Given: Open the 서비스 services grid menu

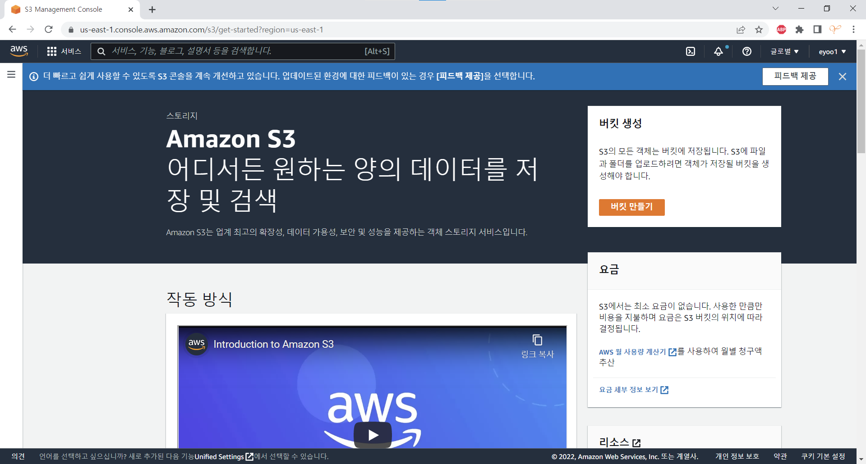Looking at the screenshot, I should (x=64, y=51).
